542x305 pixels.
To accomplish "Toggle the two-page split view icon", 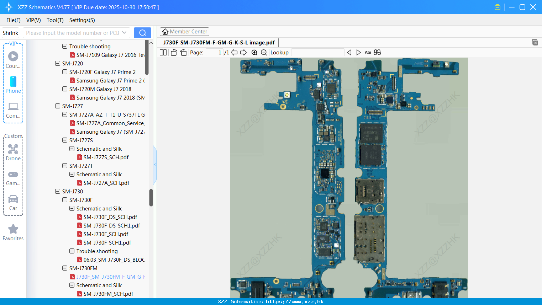I will tap(163, 53).
